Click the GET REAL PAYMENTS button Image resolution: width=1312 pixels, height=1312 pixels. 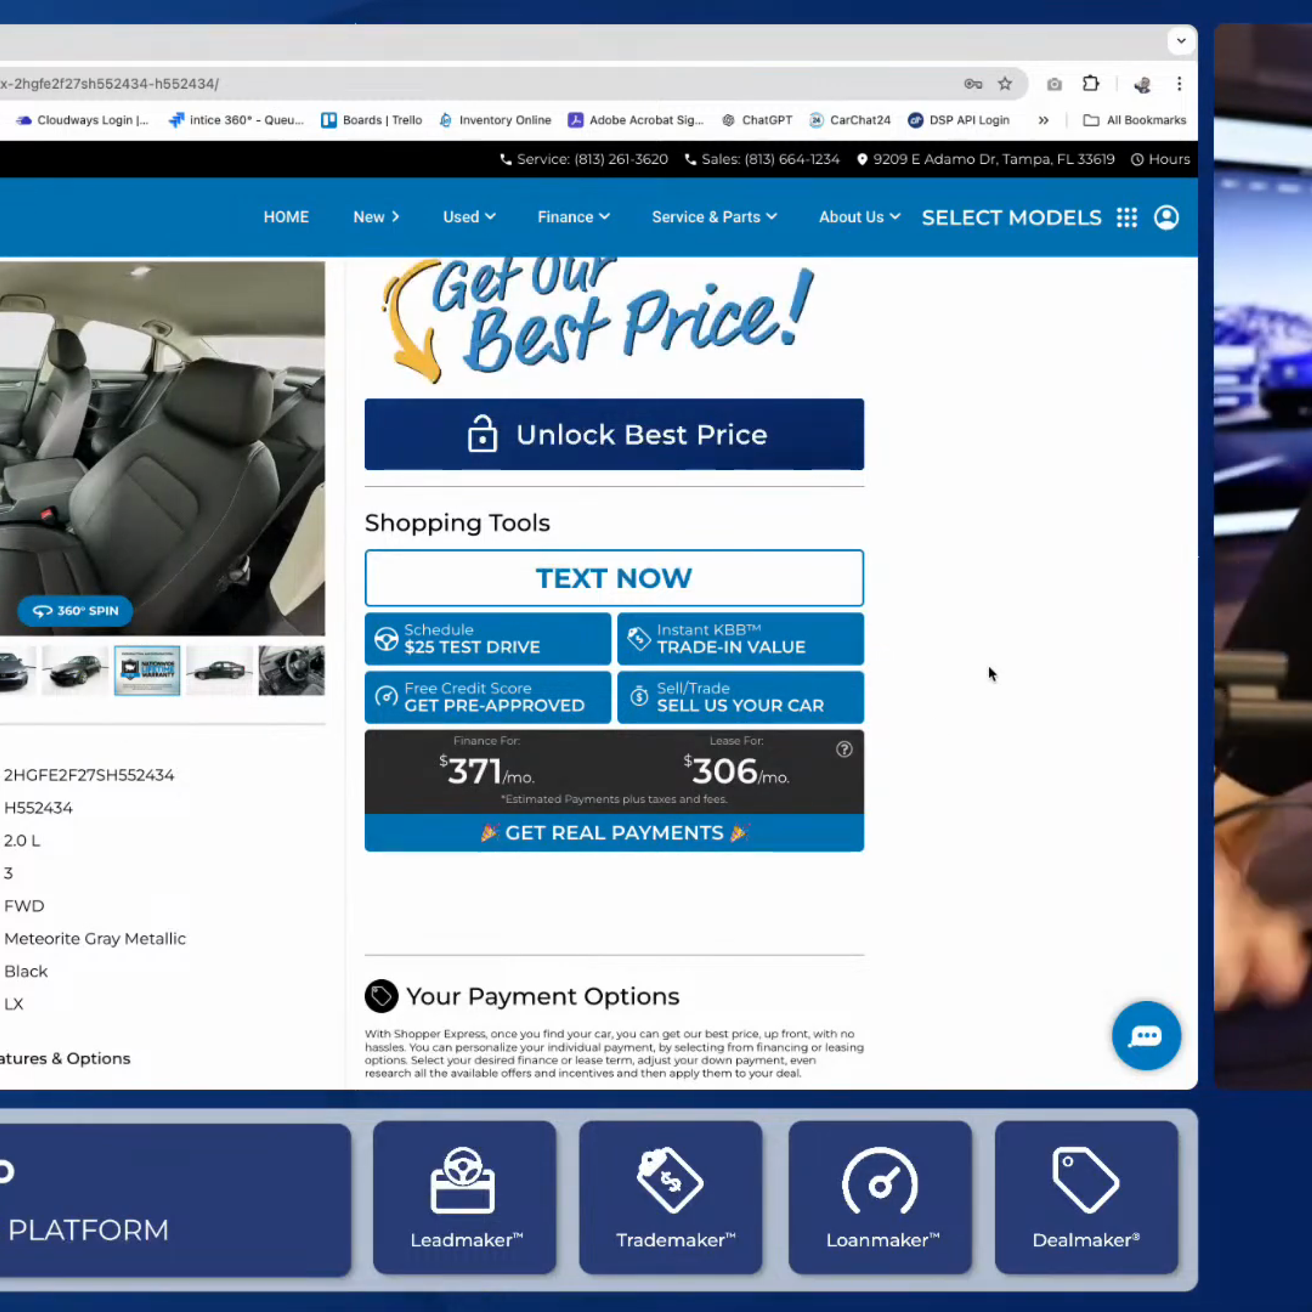coord(614,833)
